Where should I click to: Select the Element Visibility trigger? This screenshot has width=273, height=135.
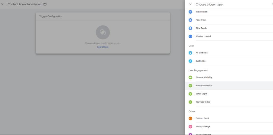(x=229, y=77)
